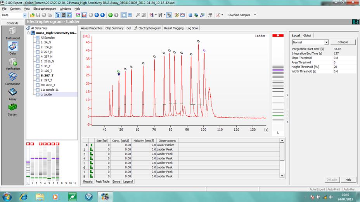This screenshot has height=202, width=360.
Task: Switch to the Chip Summary tab
Action: click(114, 28)
